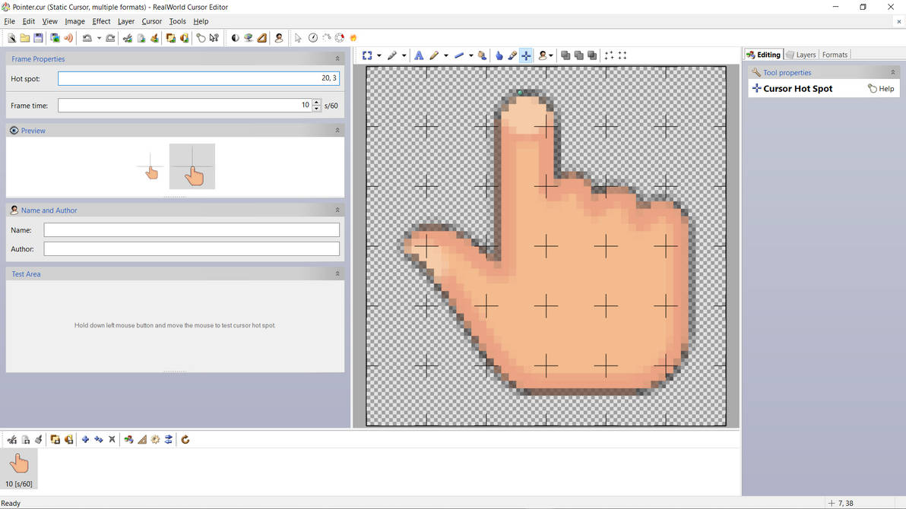Open the Save file icon
This screenshot has width=906, height=509.
coord(39,37)
